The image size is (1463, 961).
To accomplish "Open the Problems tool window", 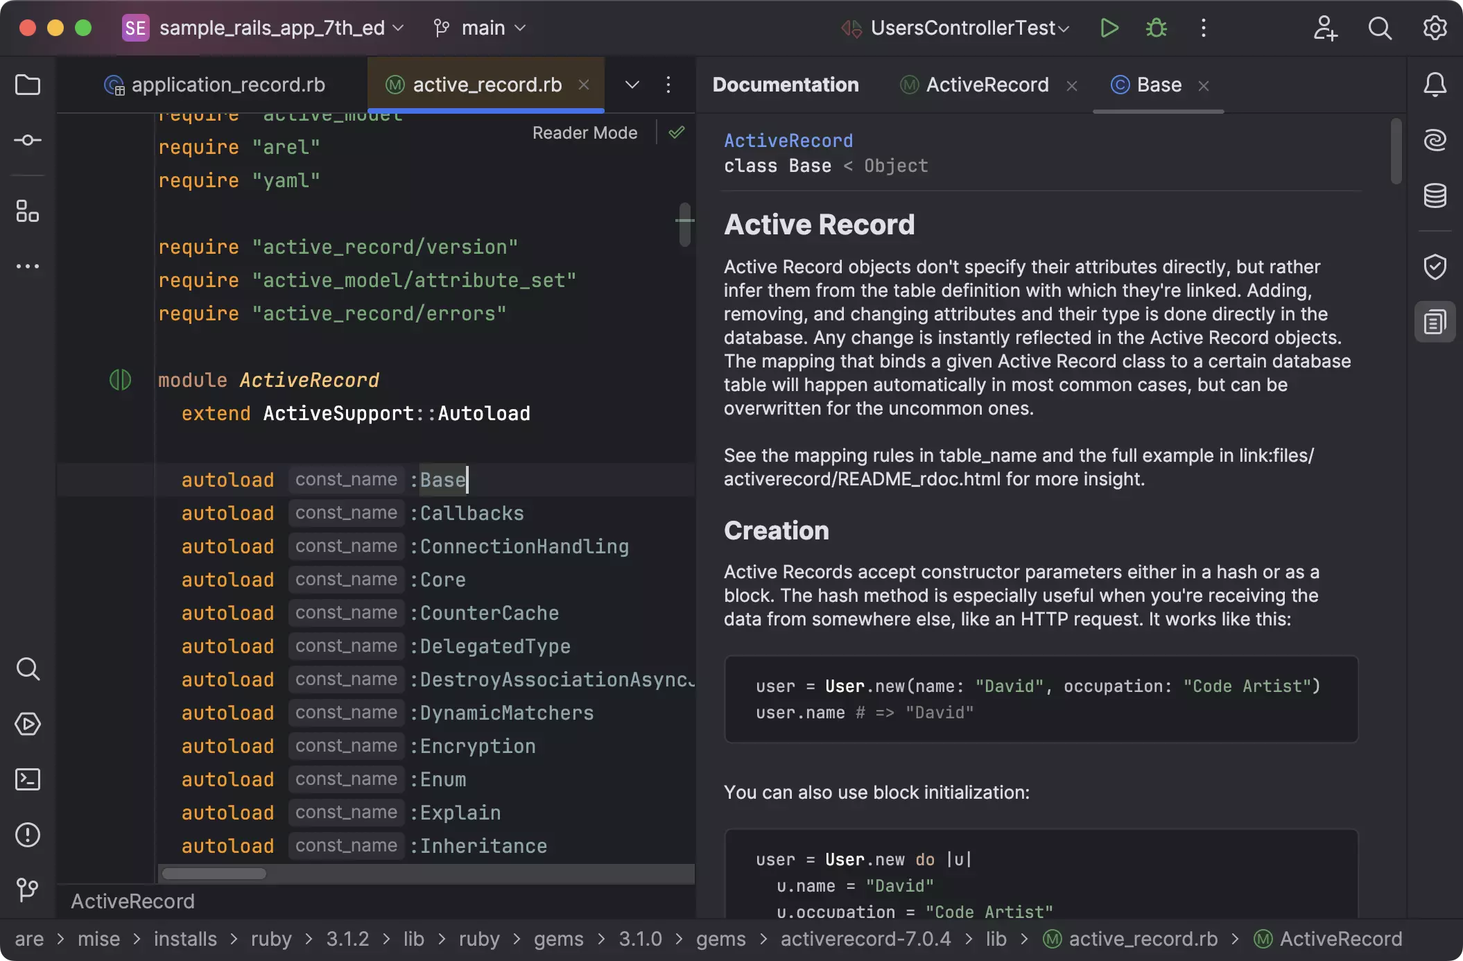I will (x=28, y=835).
